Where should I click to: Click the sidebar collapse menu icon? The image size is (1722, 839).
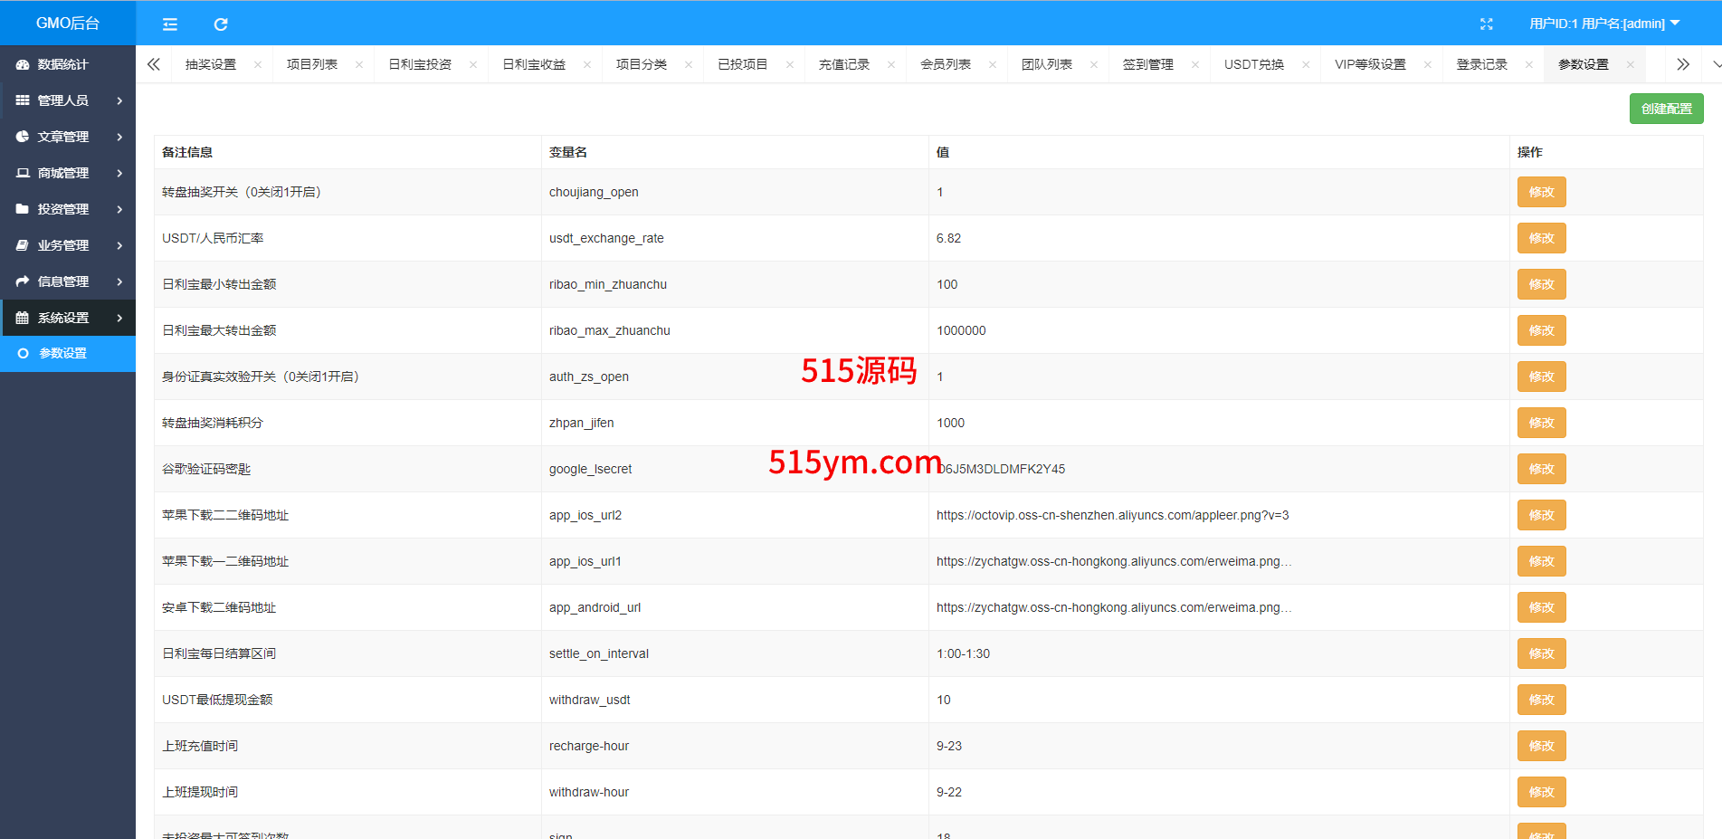pyautogui.click(x=170, y=24)
